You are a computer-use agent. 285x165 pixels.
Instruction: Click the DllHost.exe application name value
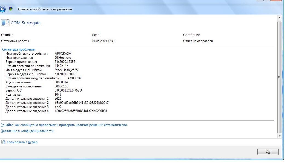[63, 58]
